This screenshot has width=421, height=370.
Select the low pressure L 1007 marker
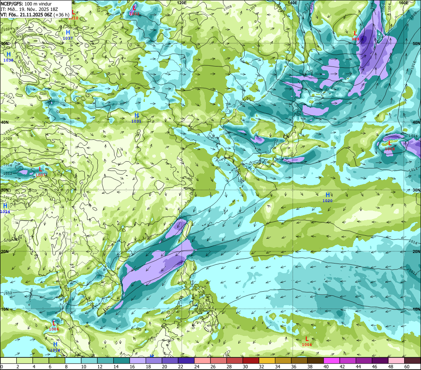[40, 172]
